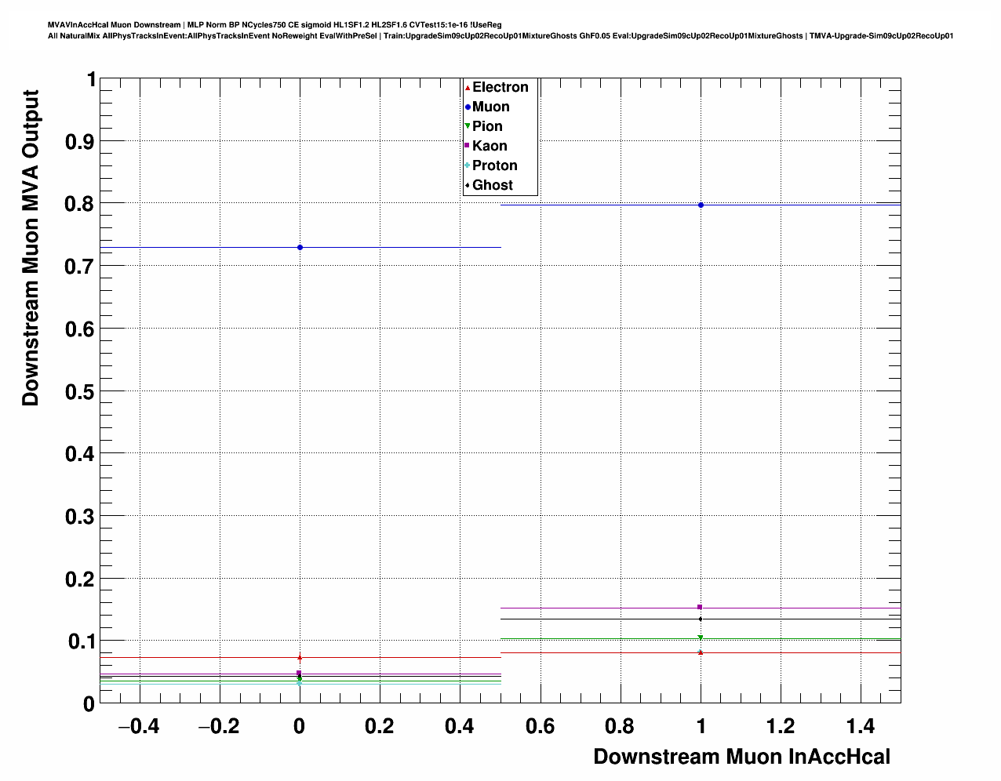Click the red Electron triangle marker in legend
This screenshot has height=781, width=1001.
468,88
